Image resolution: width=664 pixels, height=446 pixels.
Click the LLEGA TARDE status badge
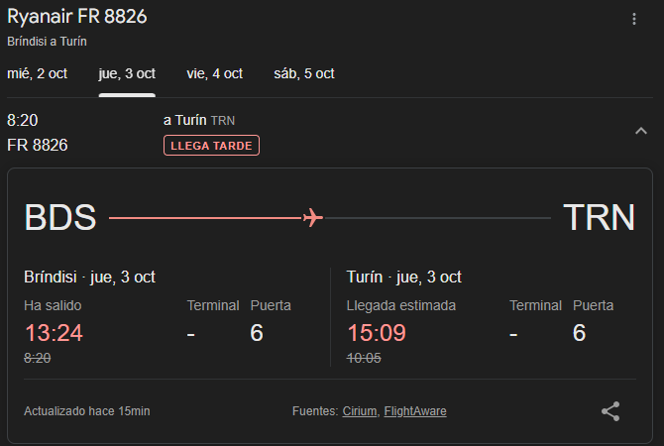tap(211, 146)
